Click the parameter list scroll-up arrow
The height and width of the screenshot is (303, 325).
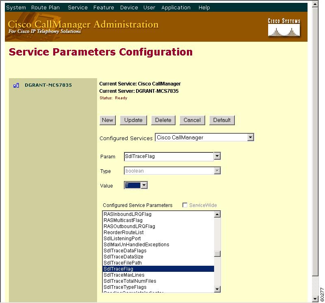[x=217, y=214]
